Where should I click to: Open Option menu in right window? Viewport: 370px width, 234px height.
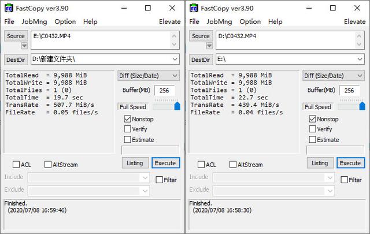click(x=250, y=21)
